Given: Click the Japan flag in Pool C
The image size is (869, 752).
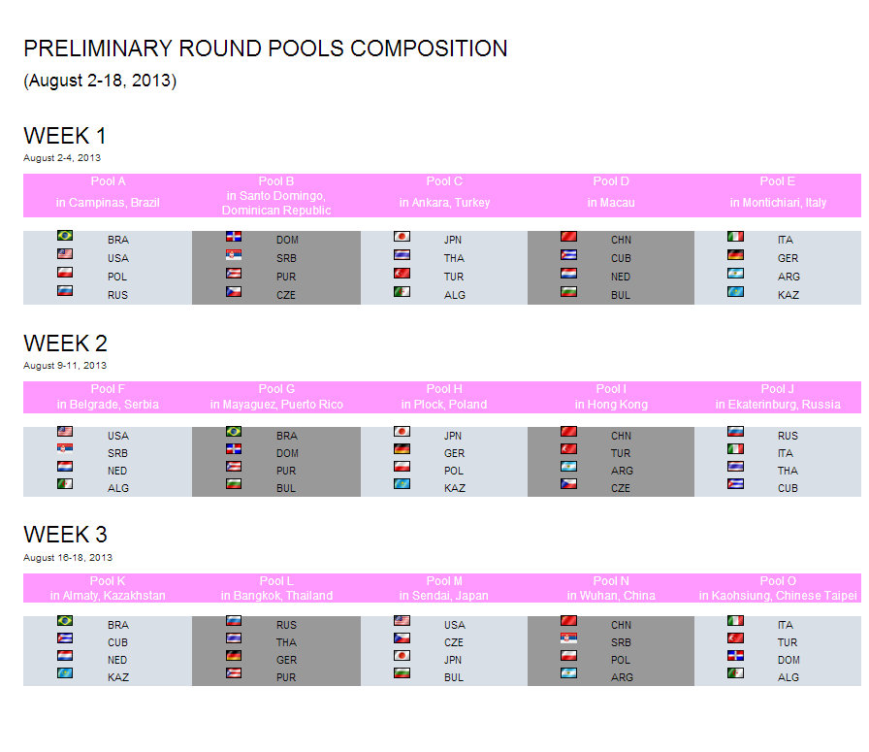Looking at the screenshot, I should (402, 237).
